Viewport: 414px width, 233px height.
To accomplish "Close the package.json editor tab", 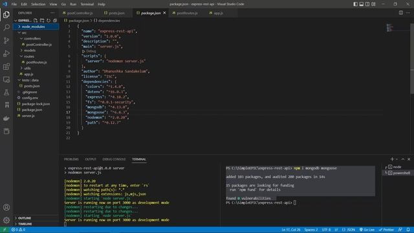I will (x=164, y=13).
